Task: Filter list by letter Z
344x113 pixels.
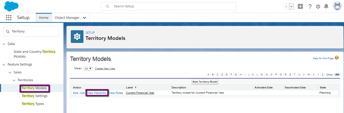Action: click(322, 75)
